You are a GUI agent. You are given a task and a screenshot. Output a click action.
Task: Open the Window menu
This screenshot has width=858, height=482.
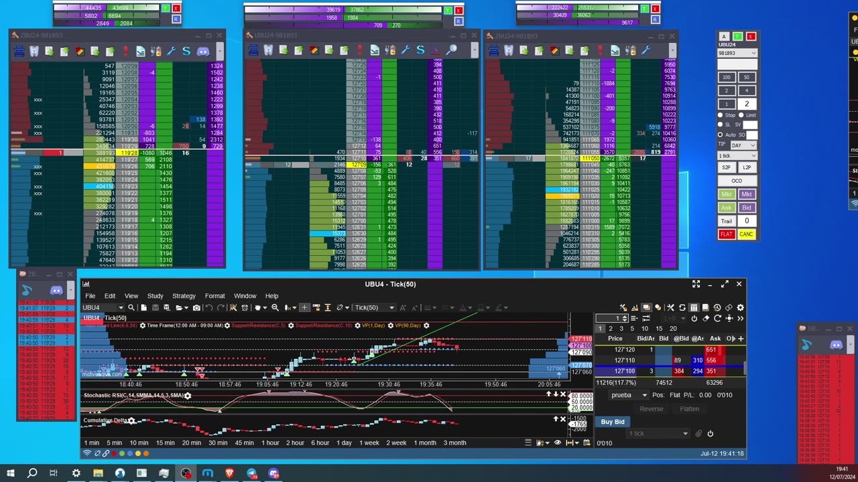coord(245,296)
